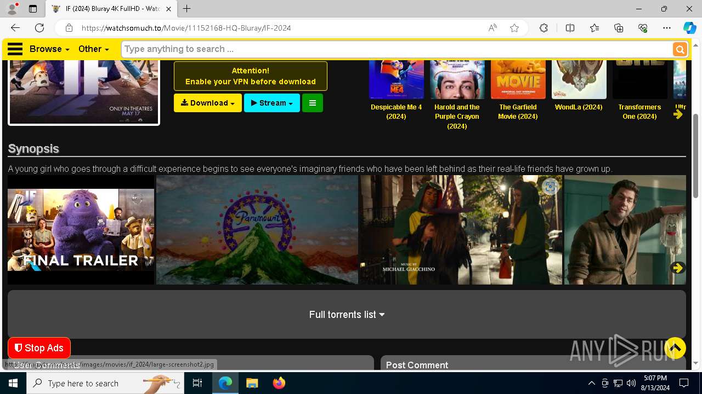The height and width of the screenshot is (394, 702).
Task: Open volume control in system tray
Action: click(631, 383)
